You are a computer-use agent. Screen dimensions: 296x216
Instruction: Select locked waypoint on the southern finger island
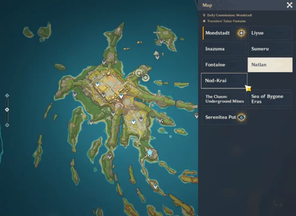pyautogui.click(x=110, y=156)
